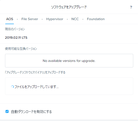The image size is (138, 121).
Task: Select the AOS tab
Action: tap(10, 19)
